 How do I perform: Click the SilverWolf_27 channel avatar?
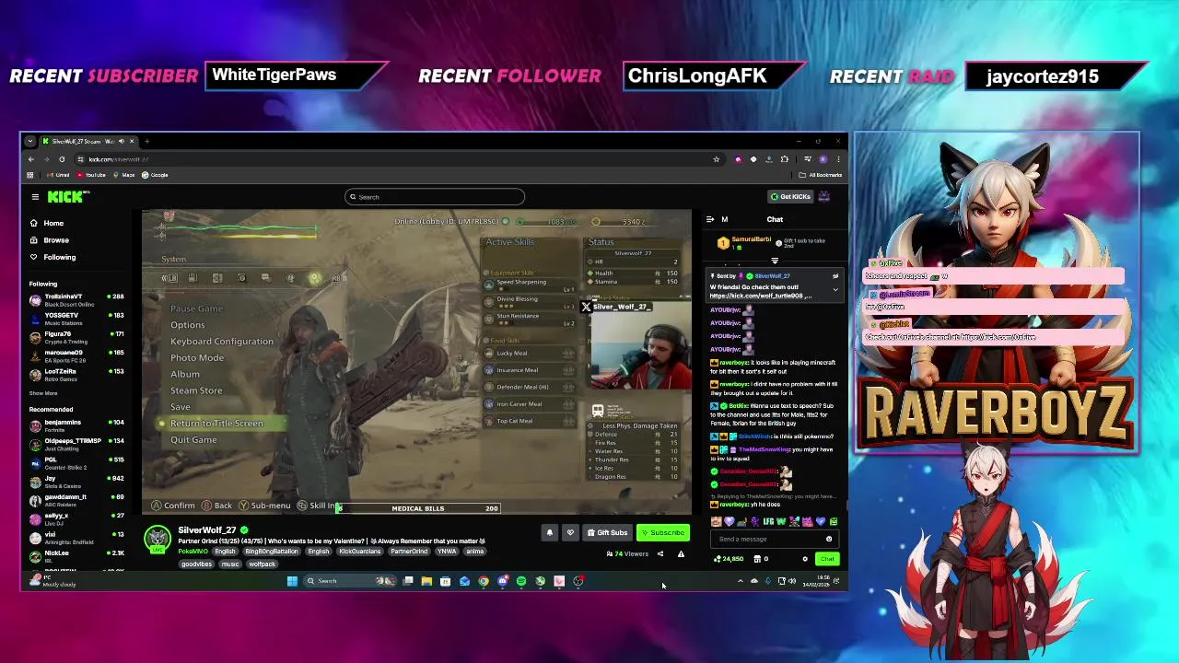(158, 539)
